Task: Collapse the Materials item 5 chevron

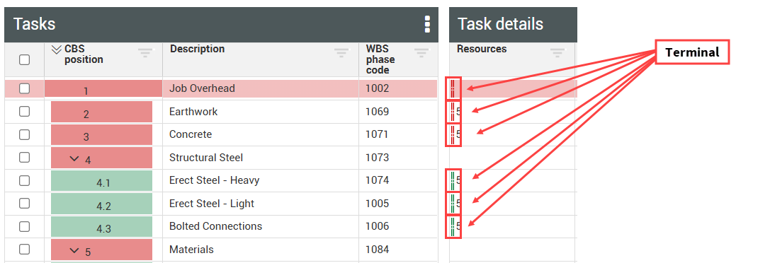Action: (74, 251)
